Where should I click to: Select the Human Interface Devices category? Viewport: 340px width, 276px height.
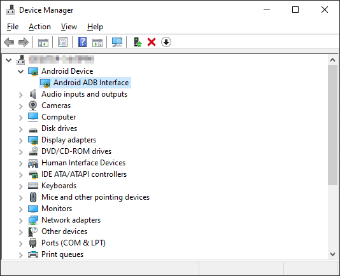tap(83, 163)
